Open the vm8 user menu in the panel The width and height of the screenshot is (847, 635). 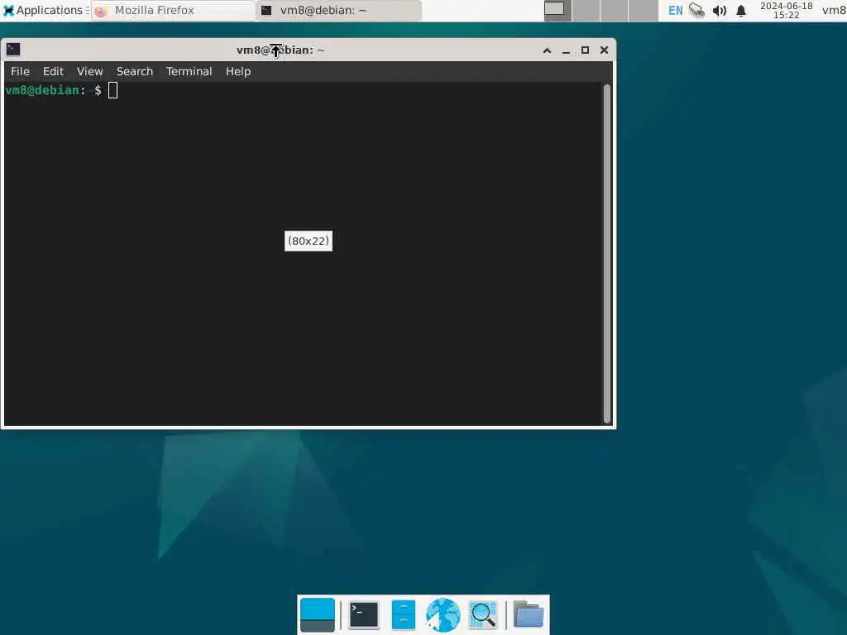click(834, 10)
